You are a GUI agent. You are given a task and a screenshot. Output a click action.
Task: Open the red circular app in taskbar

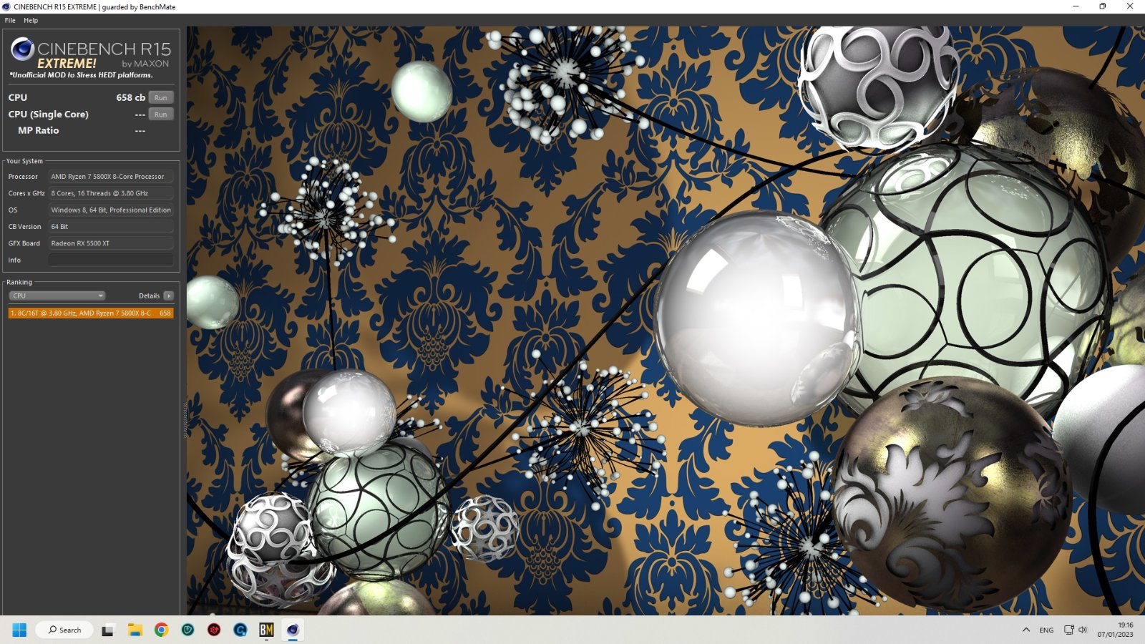click(214, 630)
